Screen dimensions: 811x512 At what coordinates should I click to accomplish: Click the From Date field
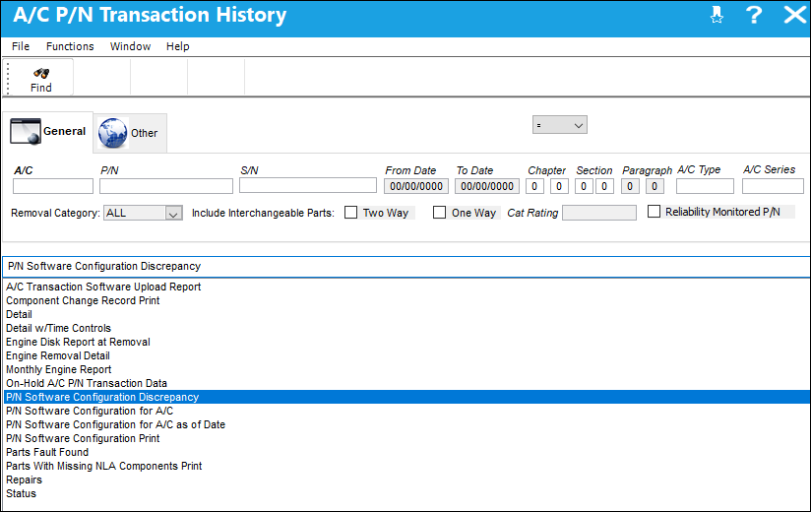[x=416, y=186]
